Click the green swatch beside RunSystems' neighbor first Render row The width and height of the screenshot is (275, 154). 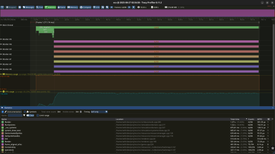pos(2,122)
